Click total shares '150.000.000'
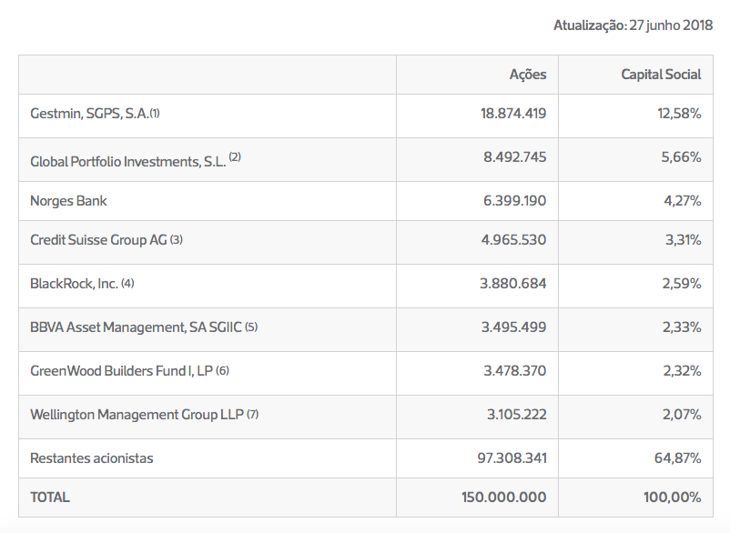The image size is (730, 533). tap(503, 498)
